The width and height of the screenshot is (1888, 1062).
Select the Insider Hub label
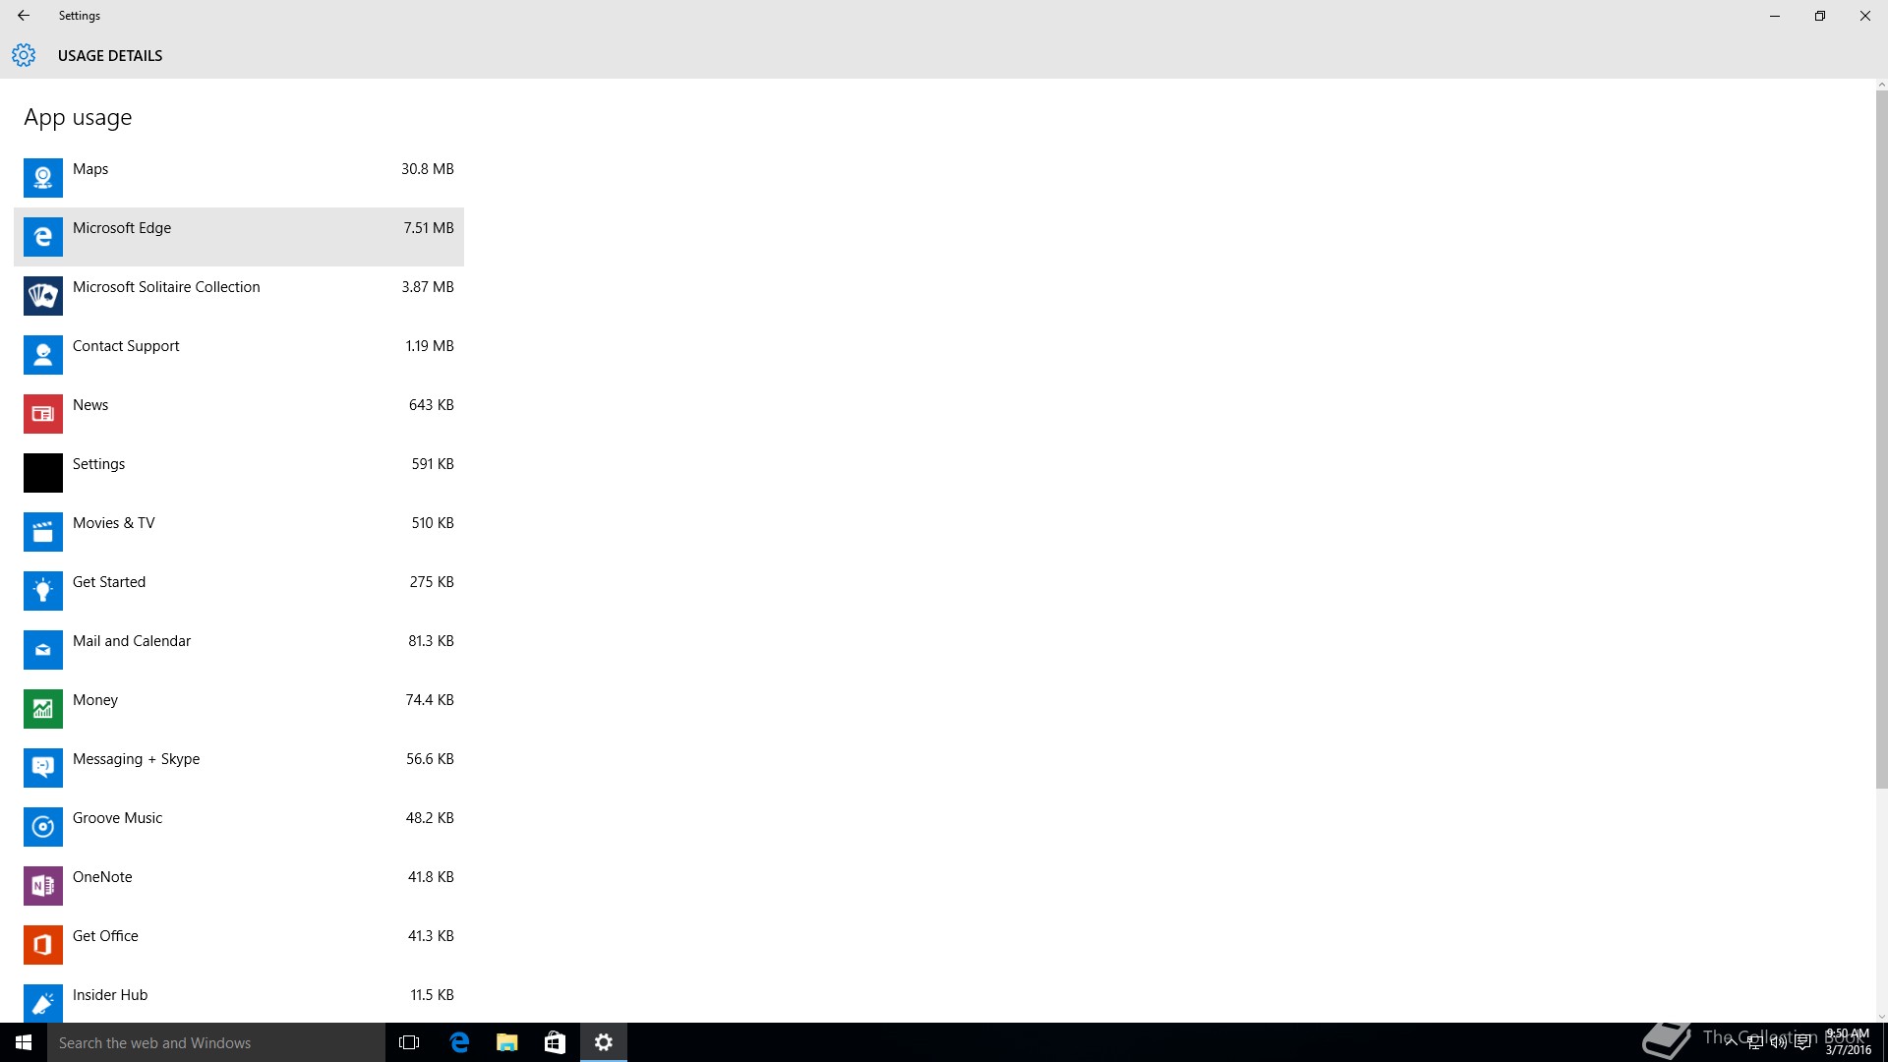[x=110, y=995]
